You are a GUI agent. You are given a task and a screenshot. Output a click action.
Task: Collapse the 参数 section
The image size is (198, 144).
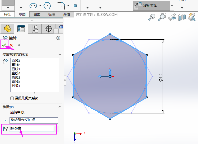tap(60, 107)
